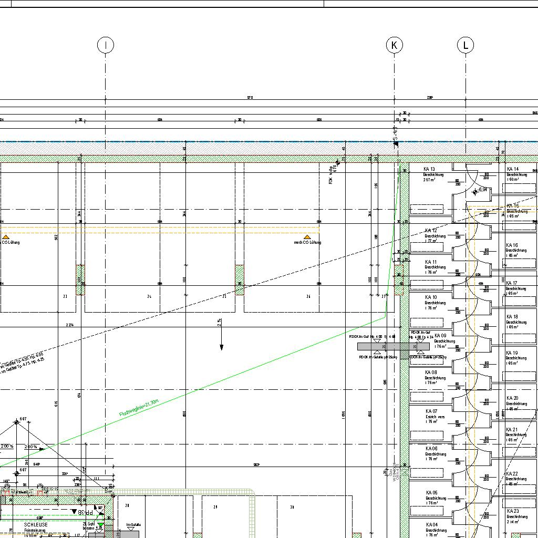Select the dashed rectangle inside room KA 13
Image resolution: width=538 pixels, height=538 pixels.
(x=426, y=210)
